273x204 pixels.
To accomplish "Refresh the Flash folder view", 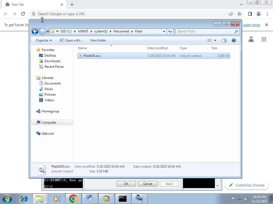I will pos(170,31).
